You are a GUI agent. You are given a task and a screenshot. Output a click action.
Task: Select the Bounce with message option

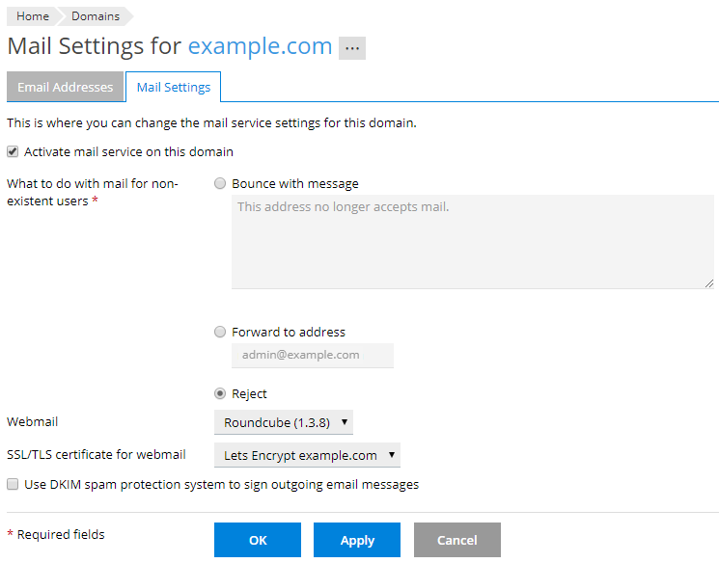pyautogui.click(x=221, y=184)
